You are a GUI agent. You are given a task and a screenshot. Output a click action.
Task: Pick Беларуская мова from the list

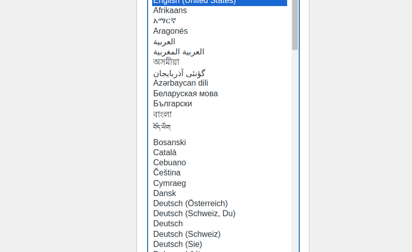(186, 94)
